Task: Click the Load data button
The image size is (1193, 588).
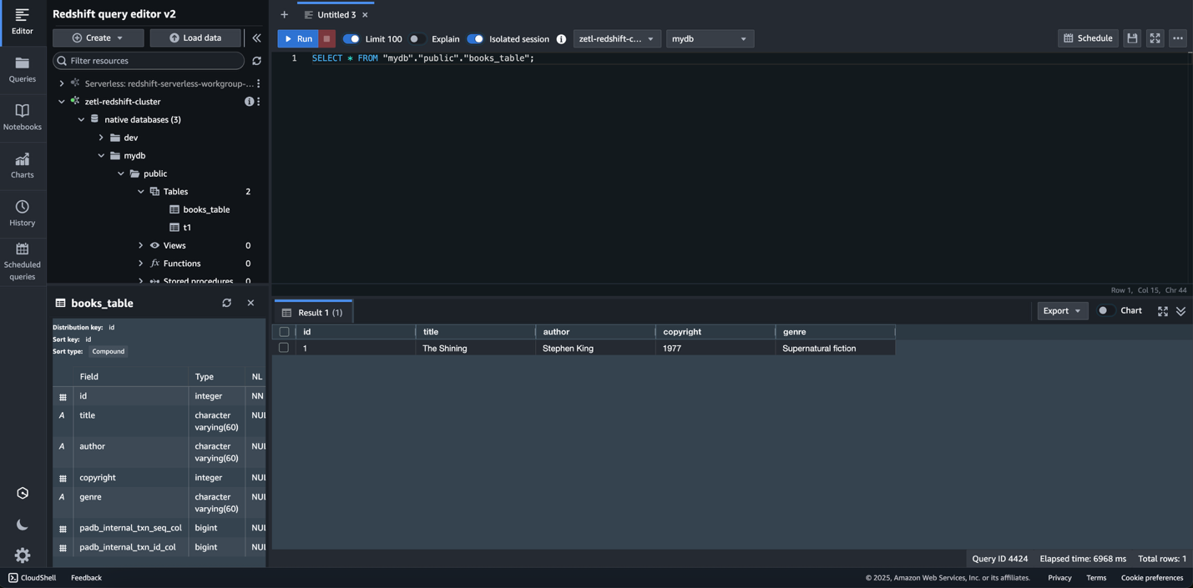Action: pyautogui.click(x=195, y=38)
